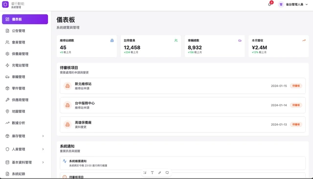Click the ¥2.4M revenue value
The image size is (313, 179).
click(x=259, y=47)
